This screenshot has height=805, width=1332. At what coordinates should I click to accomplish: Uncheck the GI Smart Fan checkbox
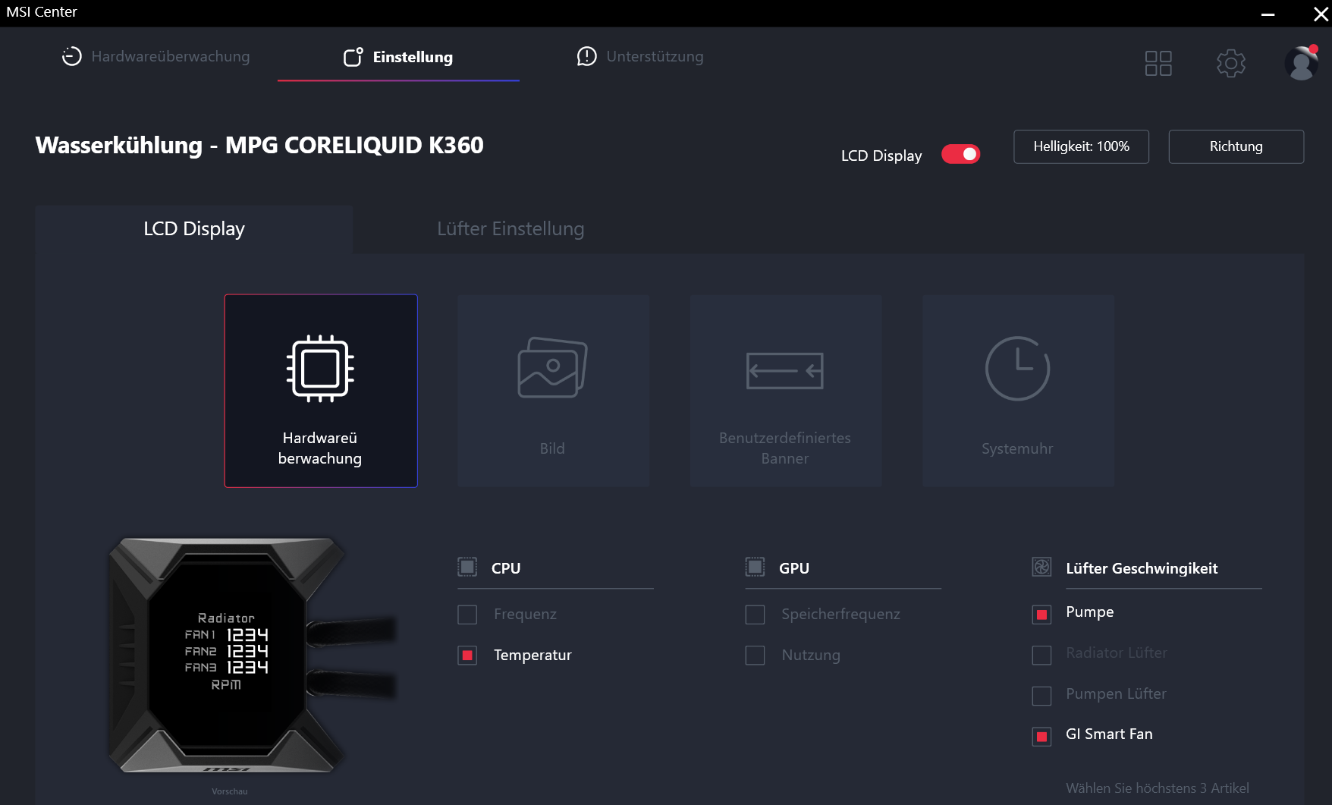click(1042, 737)
